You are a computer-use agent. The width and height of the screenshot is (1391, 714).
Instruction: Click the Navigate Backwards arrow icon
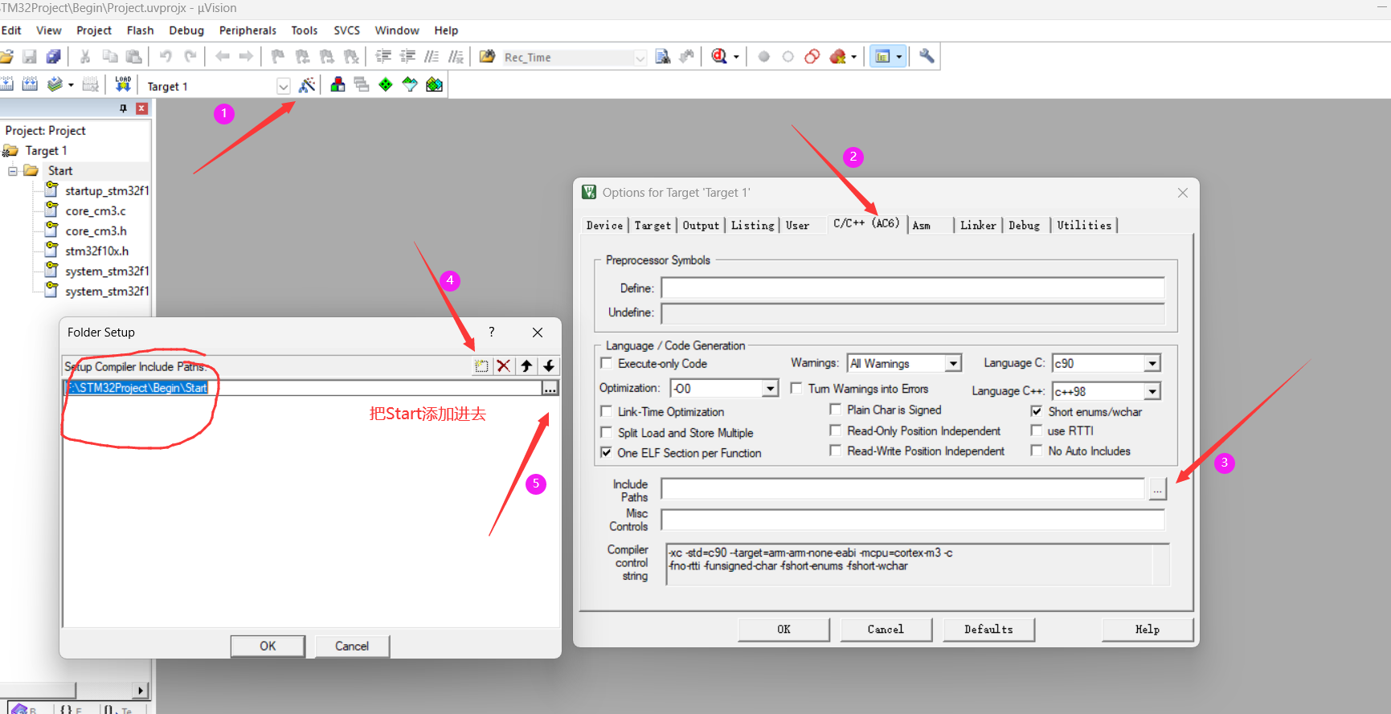click(x=223, y=56)
